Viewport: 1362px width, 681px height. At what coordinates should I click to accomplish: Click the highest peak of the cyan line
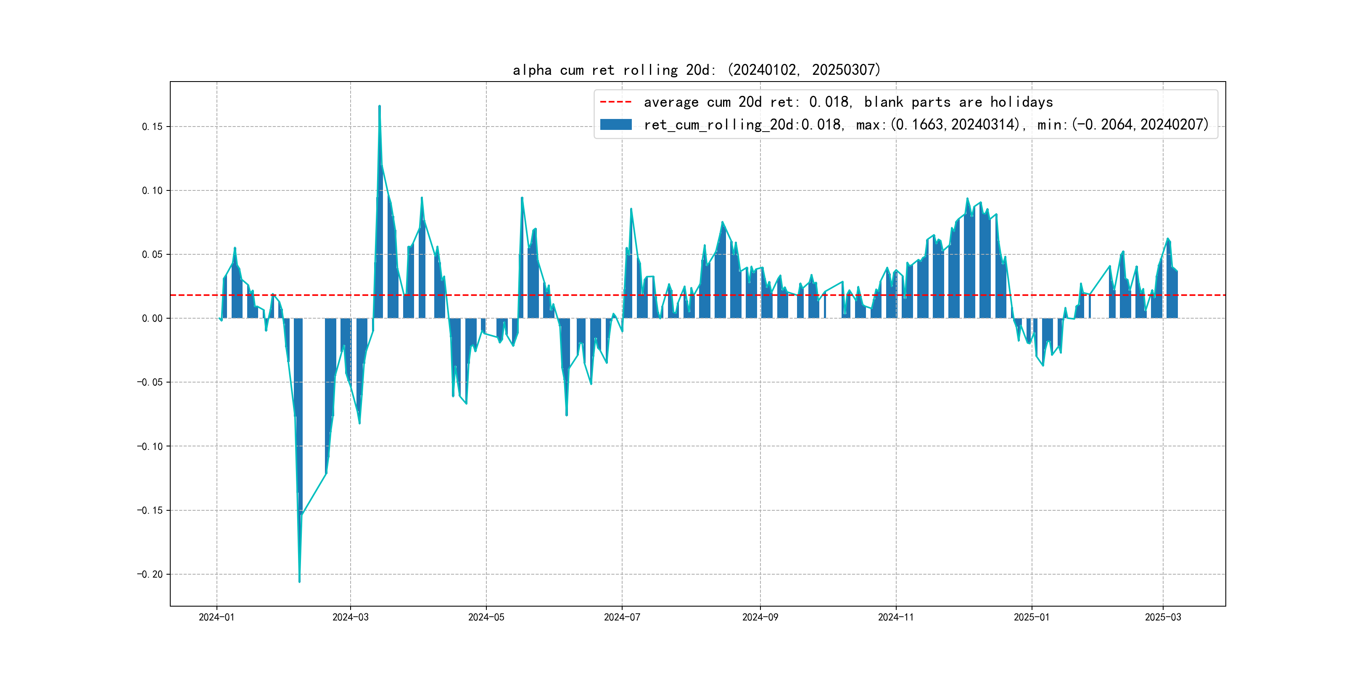(379, 106)
